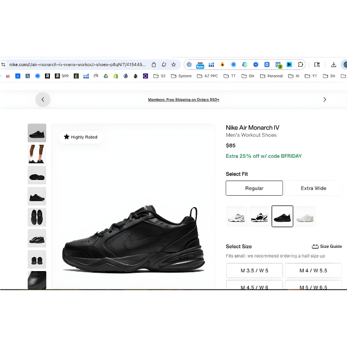Click the $85 price text
Image resolution: width=347 pixels, height=347 pixels.
[x=230, y=145]
